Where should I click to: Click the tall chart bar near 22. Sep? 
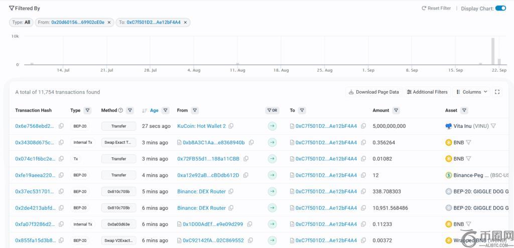[493, 51]
